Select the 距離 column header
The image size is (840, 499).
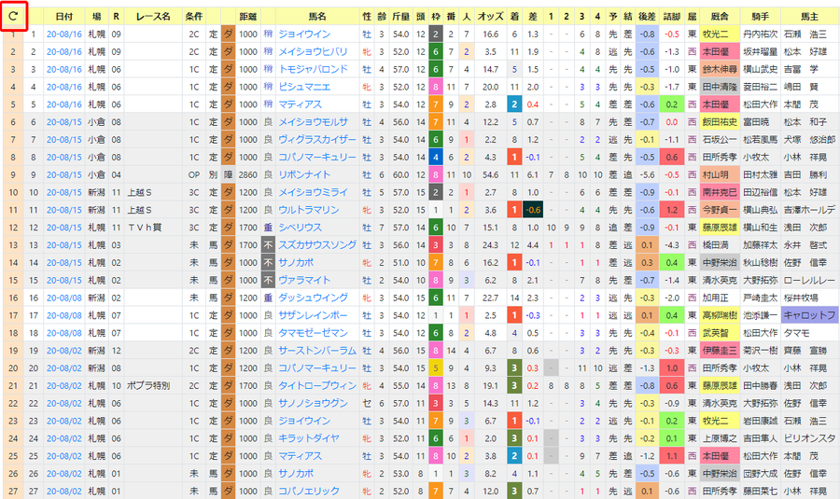coord(248,17)
